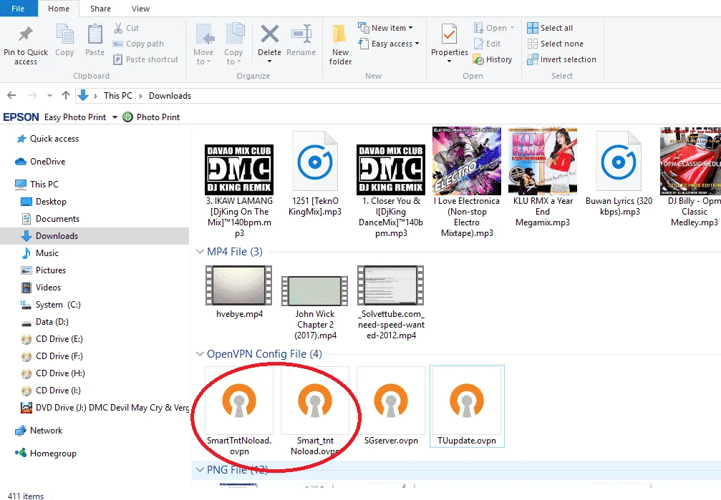Select John Wick Chapter 2 video
Viewport: 721px width, 500px height.
[315, 291]
